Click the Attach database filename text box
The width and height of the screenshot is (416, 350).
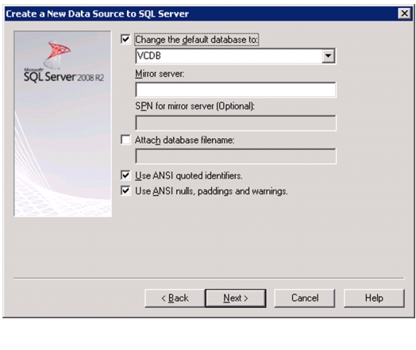click(x=236, y=156)
